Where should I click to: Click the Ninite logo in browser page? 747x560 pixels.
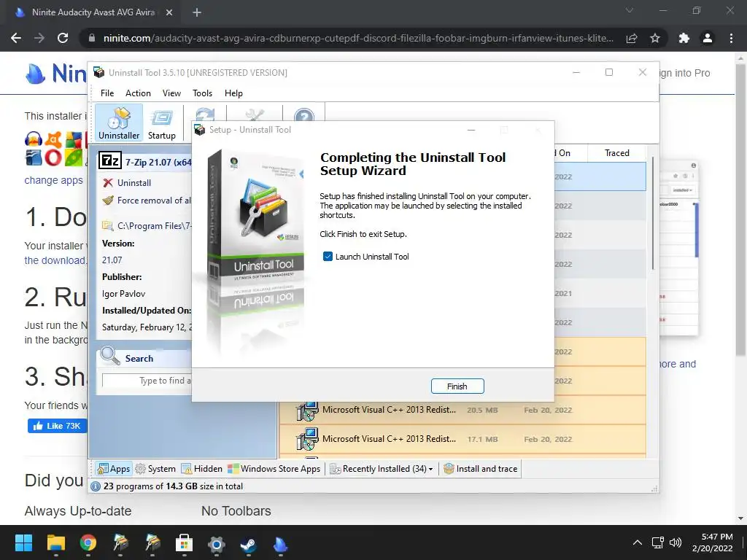[55, 74]
